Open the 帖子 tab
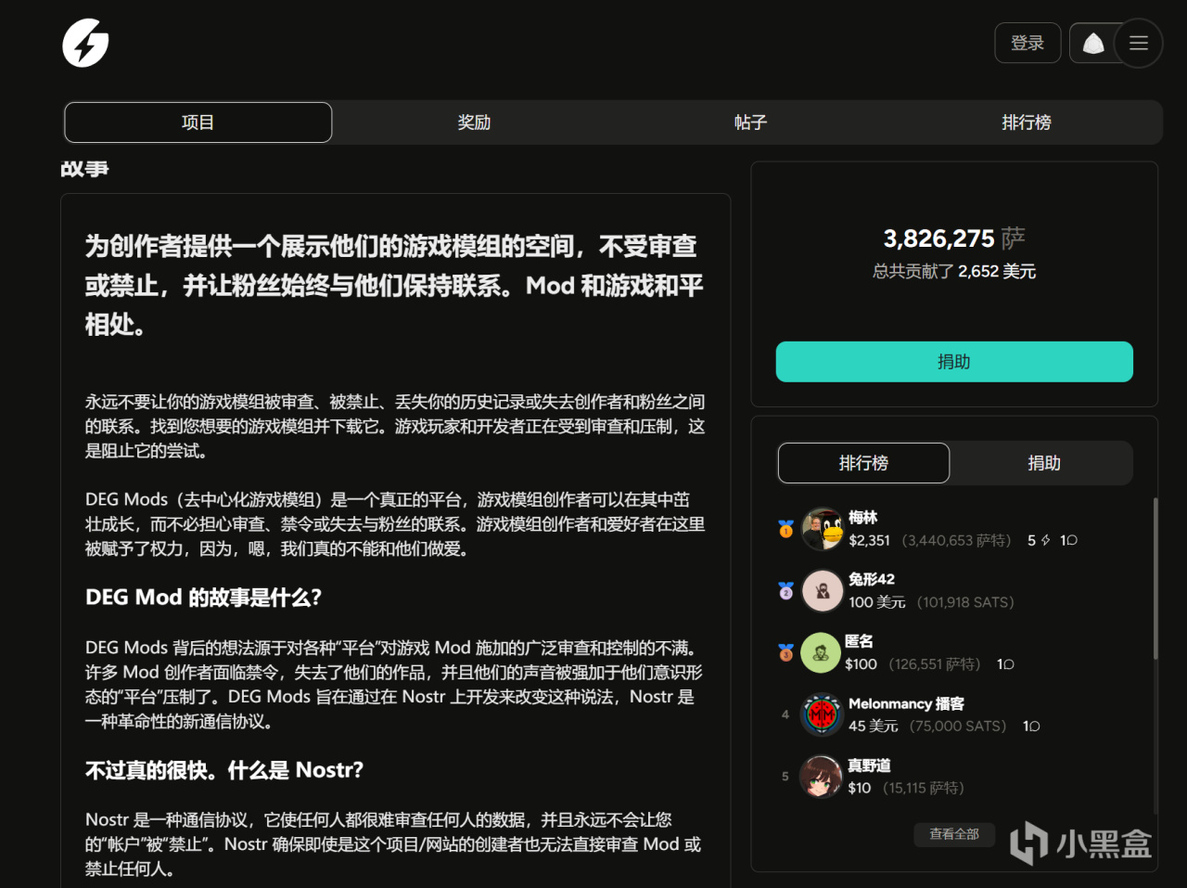 click(x=750, y=122)
